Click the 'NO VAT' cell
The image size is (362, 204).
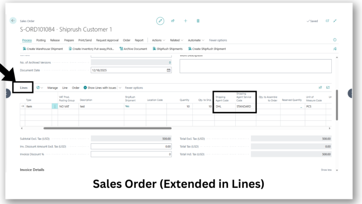(68, 106)
